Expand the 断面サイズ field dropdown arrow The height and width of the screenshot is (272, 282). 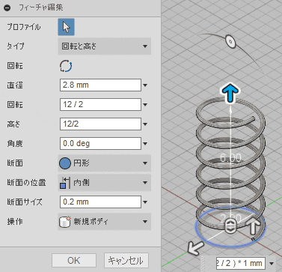(x=145, y=202)
